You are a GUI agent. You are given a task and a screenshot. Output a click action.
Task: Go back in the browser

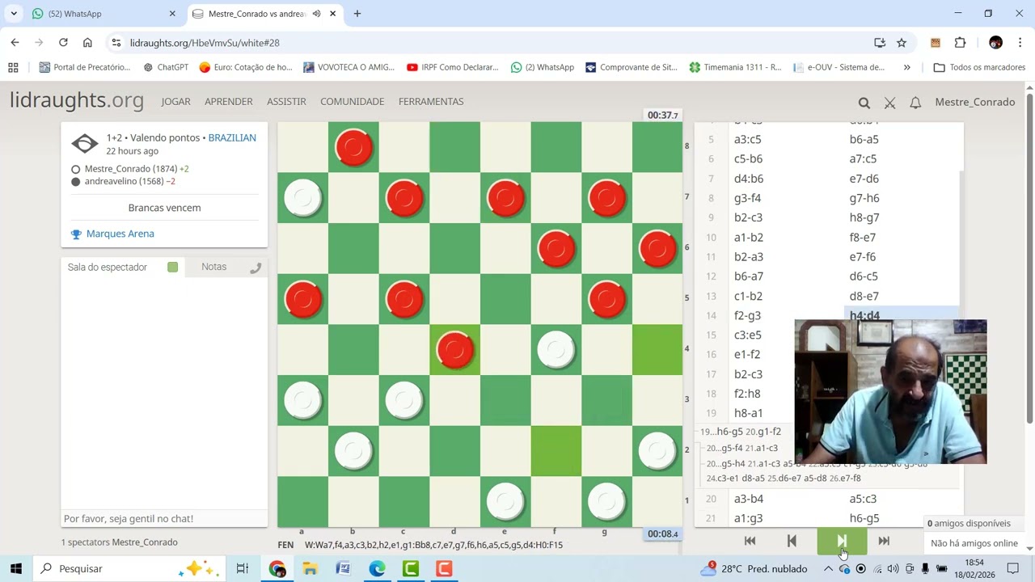(x=15, y=43)
